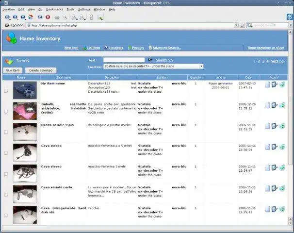294x233 pixels.
Task: Open the View menu
Action: click(x=31, y=9)
